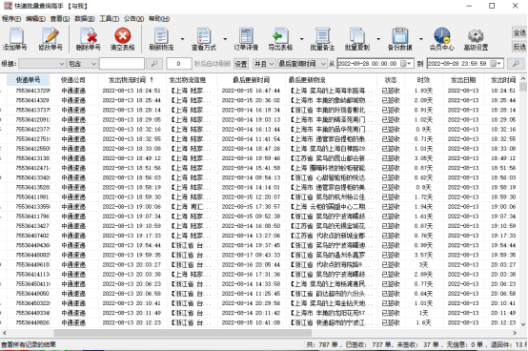Click the horizontal scrollbar right arrow
The height and width of the screenshot is (351, 528).
click(x=515, y=333)
